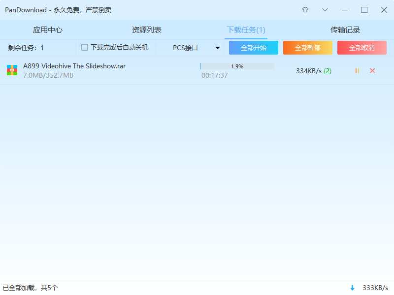The height and width of the screenshot is (295, 394).
Task: Select file A899 Videohive The Slideshow.rar
Action: [74, 66]
